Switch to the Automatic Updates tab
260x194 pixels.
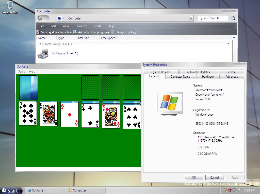(x=199, y=72)
